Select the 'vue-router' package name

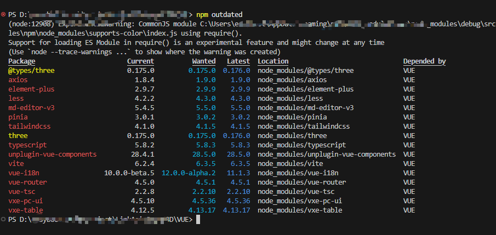(x=27, y=182)
